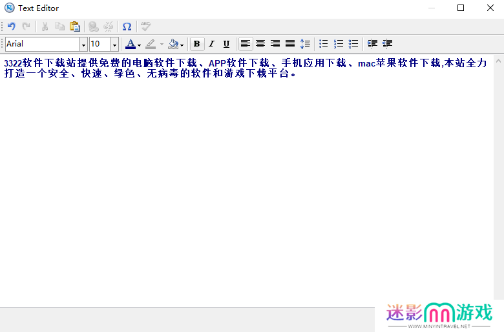Apply a numbered list

coord(339,44)
